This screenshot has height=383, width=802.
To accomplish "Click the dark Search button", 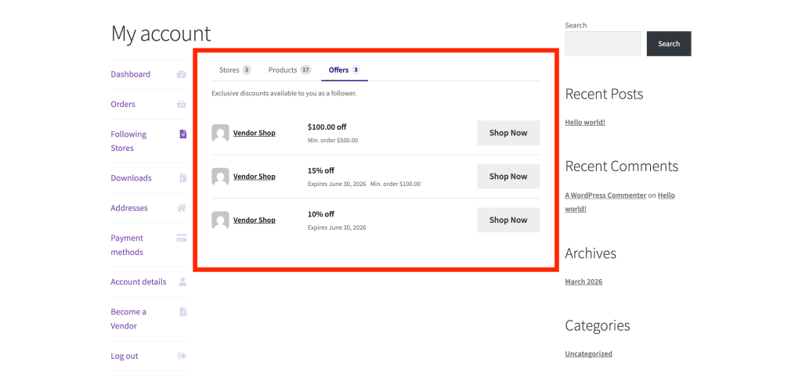I will point(669,44).
